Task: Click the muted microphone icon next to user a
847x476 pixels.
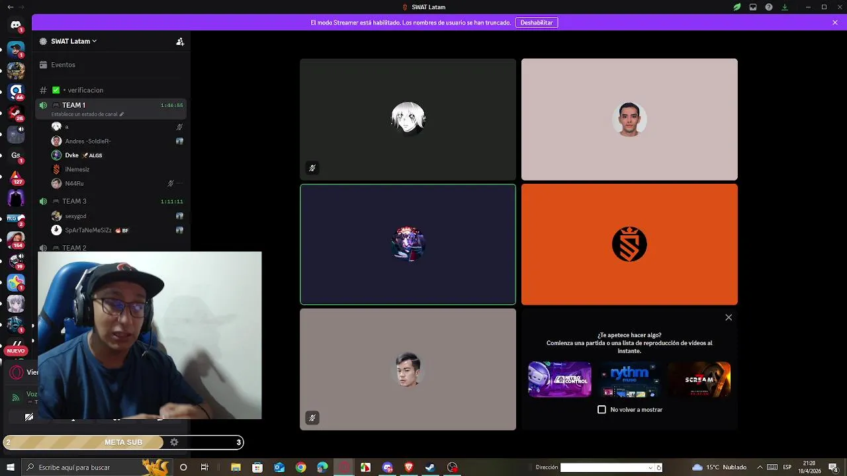Action: coord(179,127)
